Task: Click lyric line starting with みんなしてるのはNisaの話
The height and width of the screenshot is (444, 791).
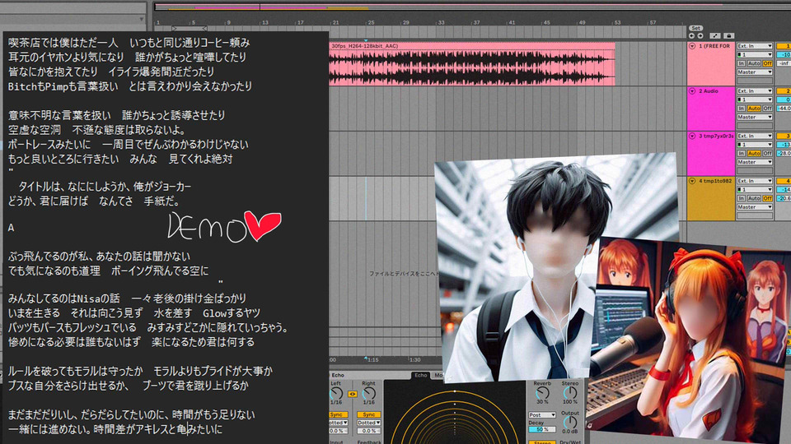Action: 127,298
